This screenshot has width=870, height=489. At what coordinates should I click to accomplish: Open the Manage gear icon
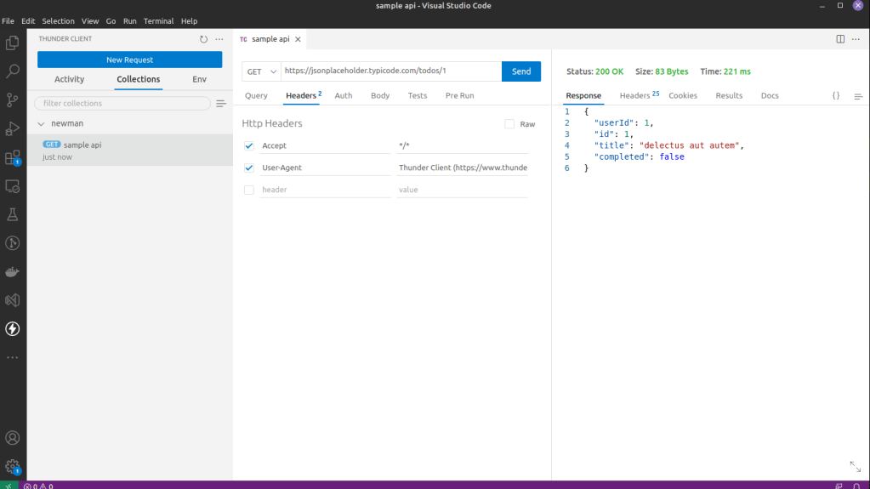[13, 466]
